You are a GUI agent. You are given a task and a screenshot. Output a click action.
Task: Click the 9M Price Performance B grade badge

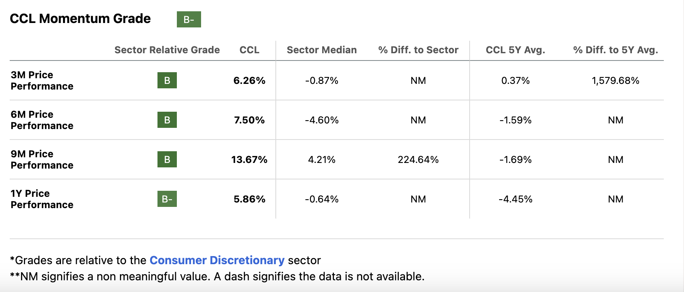point(167,160)
